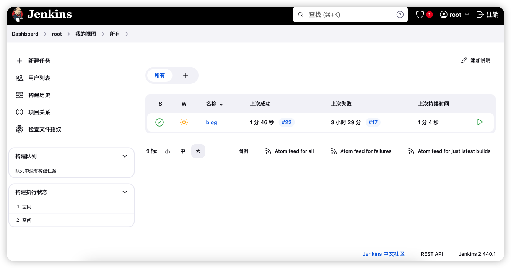This screenshot has height=268, width=511.
Task: Click the 检查文件指纹 fingerprint icon
Action: [20, 129]
